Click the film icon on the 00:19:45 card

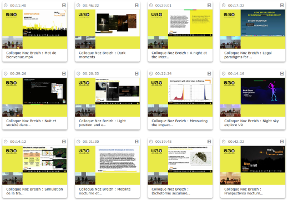pos(209,142)
